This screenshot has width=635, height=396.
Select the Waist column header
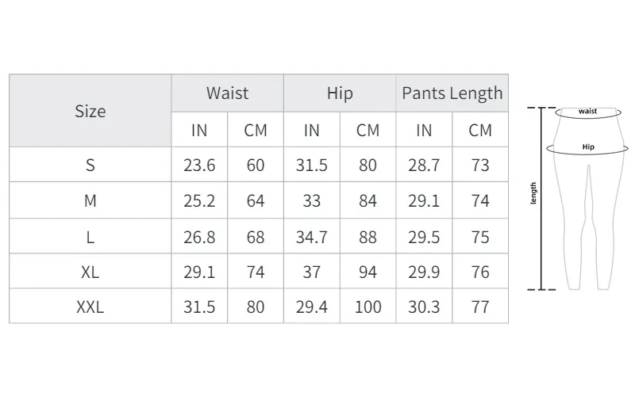(x=227, y=93)
